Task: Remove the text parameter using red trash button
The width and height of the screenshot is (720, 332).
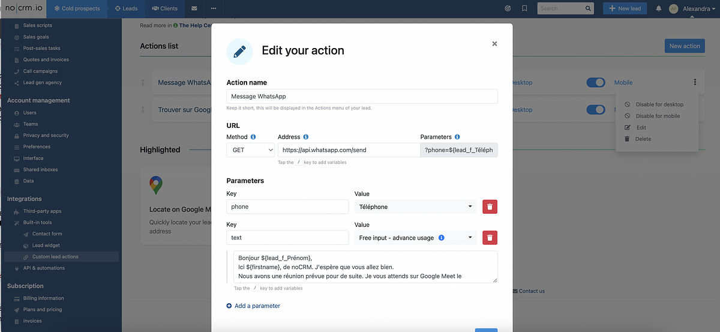Action: tap(490, 238)
